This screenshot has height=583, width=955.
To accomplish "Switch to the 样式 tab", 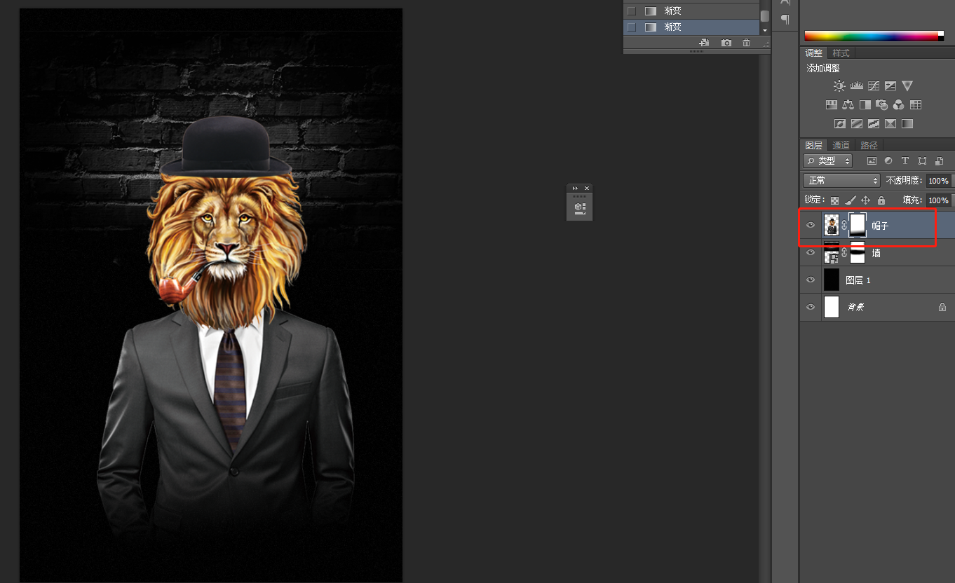I will pyautogui.click(x=841, y=53).
